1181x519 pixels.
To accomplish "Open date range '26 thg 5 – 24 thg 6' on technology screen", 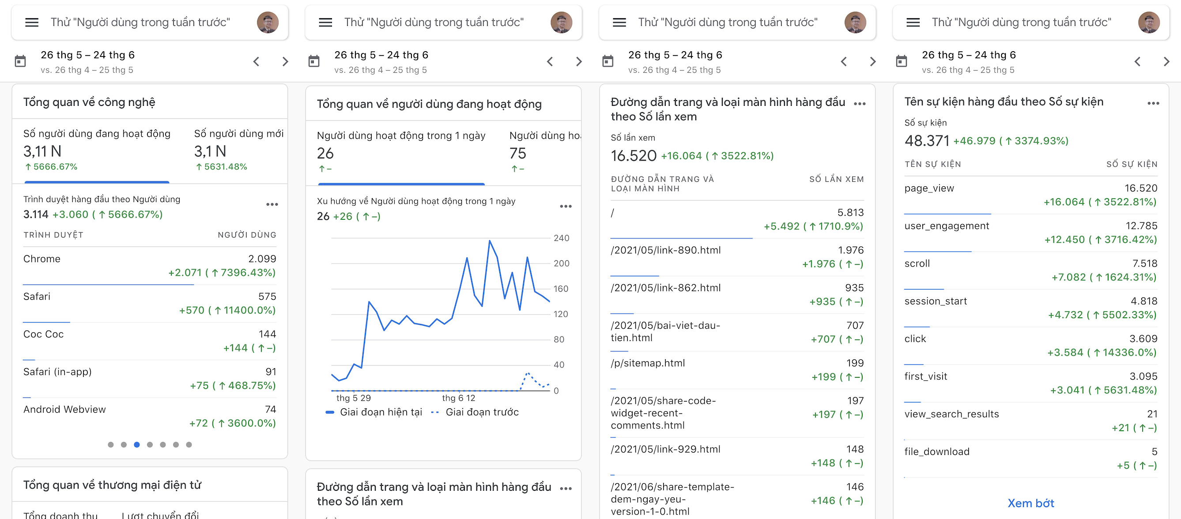I will click(x=87, y=55).
